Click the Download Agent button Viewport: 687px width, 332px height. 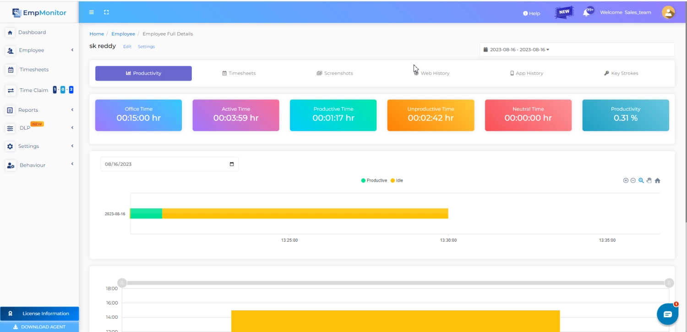[x=39, y=327]
